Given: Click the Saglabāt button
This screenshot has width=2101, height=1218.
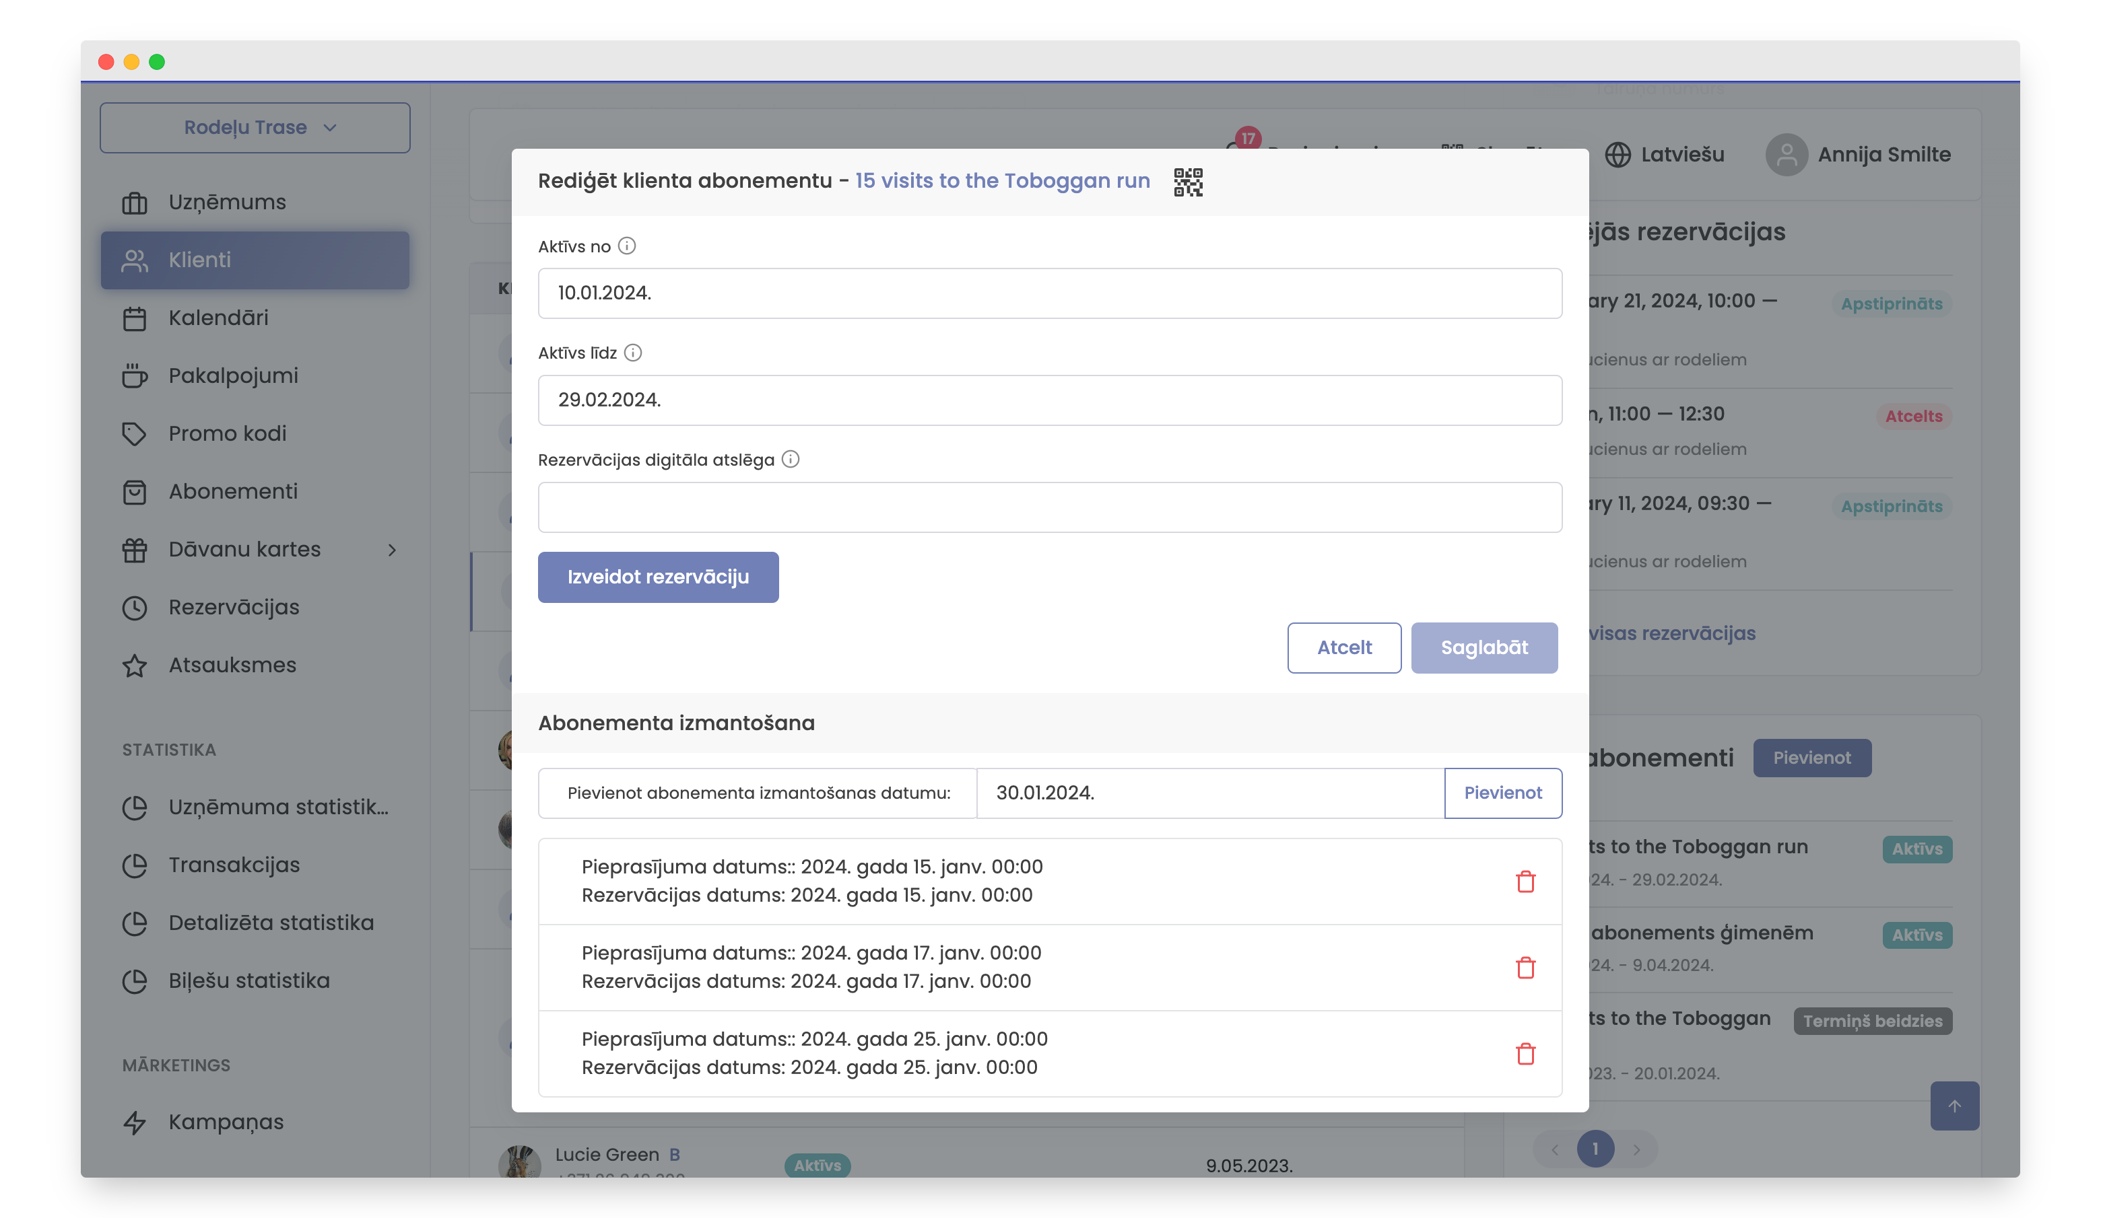Looking at the screenshot, I should (x=1483, y=647).
